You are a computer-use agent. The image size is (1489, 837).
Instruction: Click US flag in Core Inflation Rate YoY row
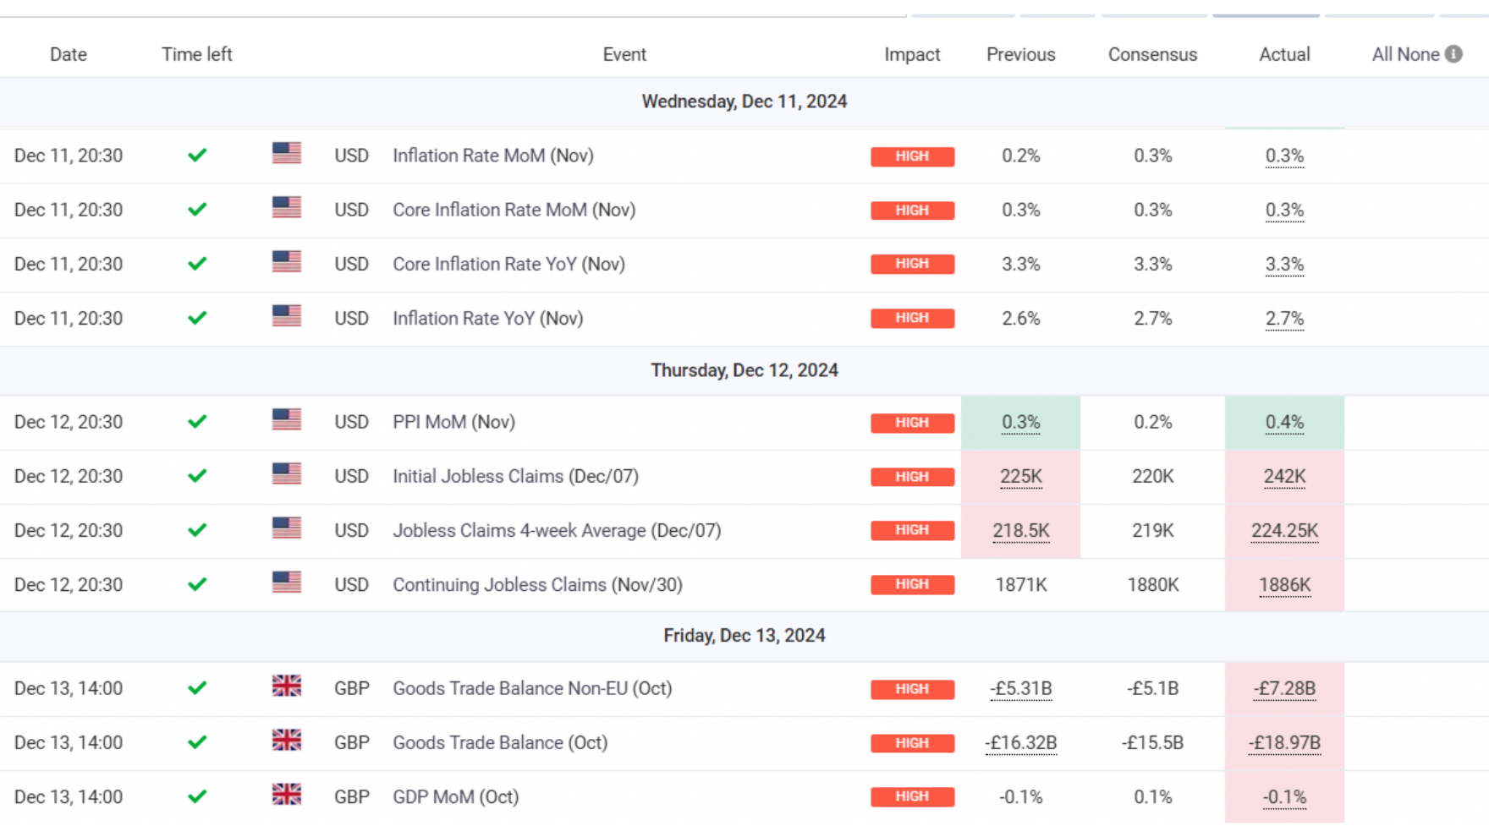(x=287, y=261)
